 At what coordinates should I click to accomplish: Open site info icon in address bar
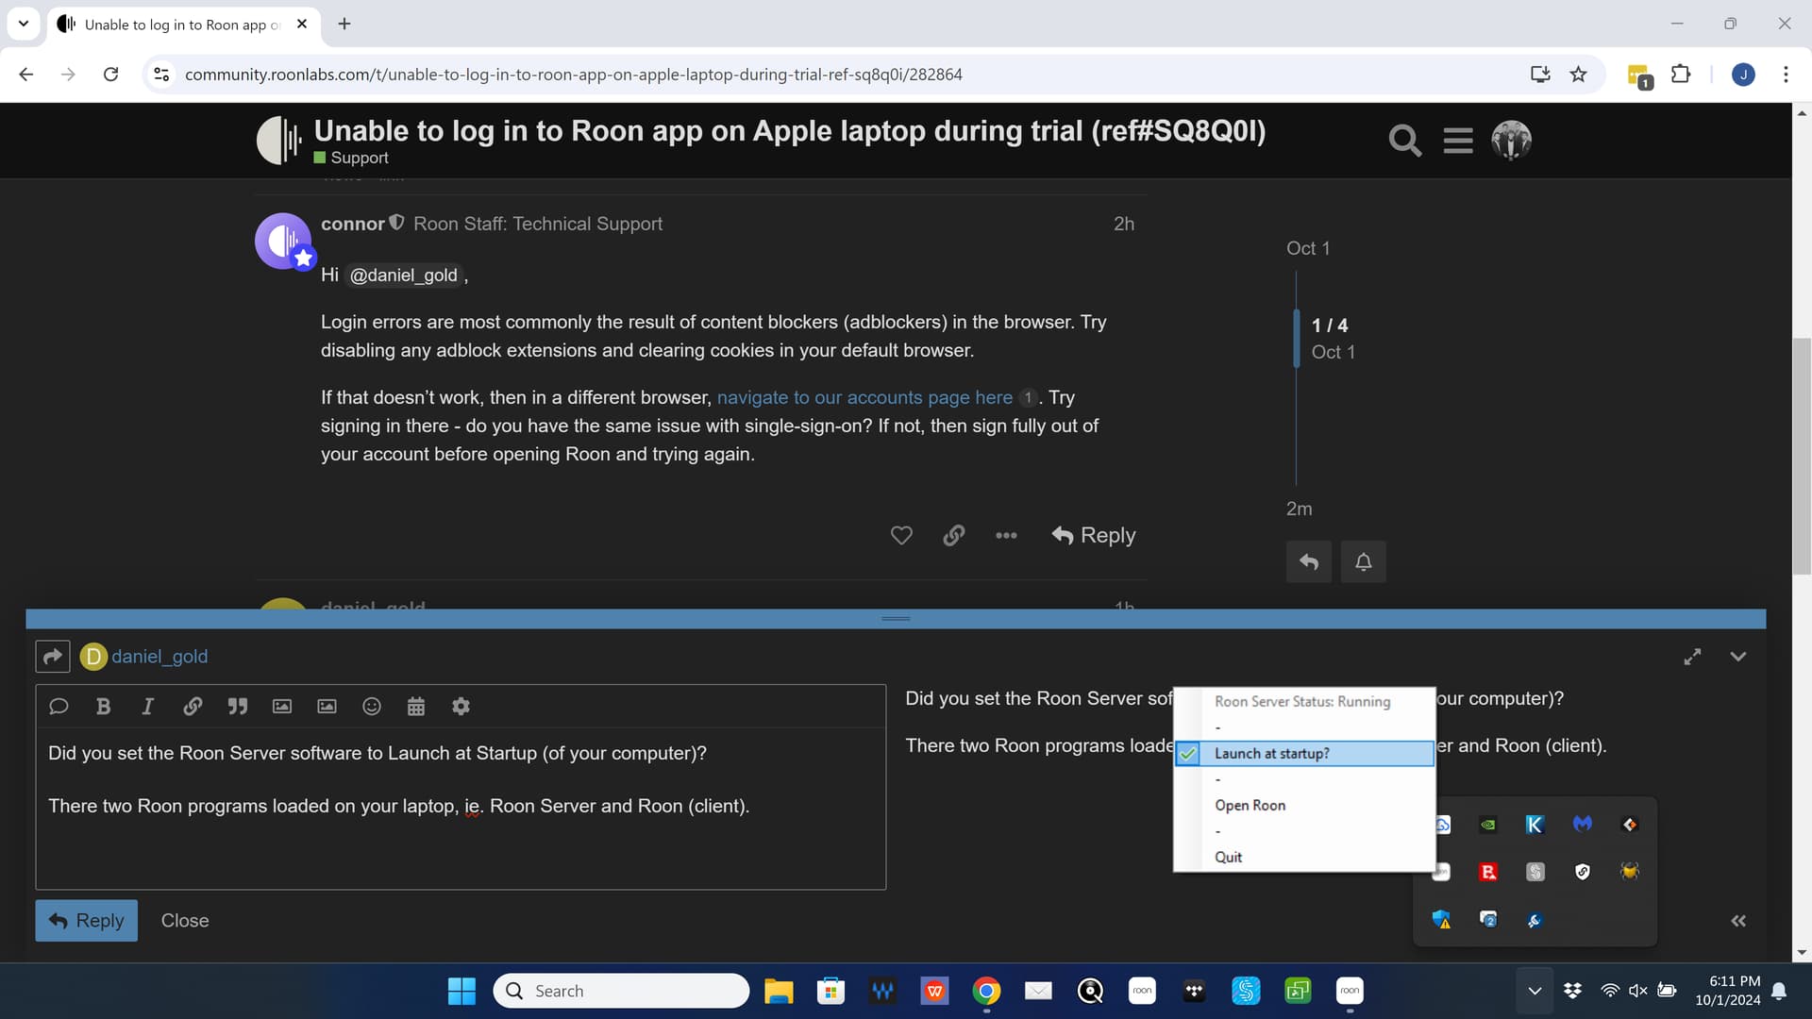(x=161, y=75)
